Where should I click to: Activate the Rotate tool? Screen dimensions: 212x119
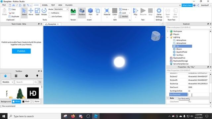pyautogui.click(x=44, y=12)
